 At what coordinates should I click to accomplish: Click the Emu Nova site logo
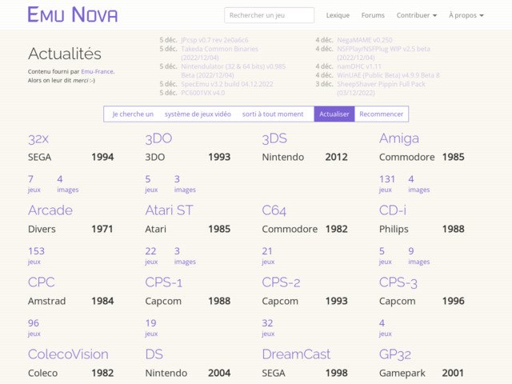point(73,15)
